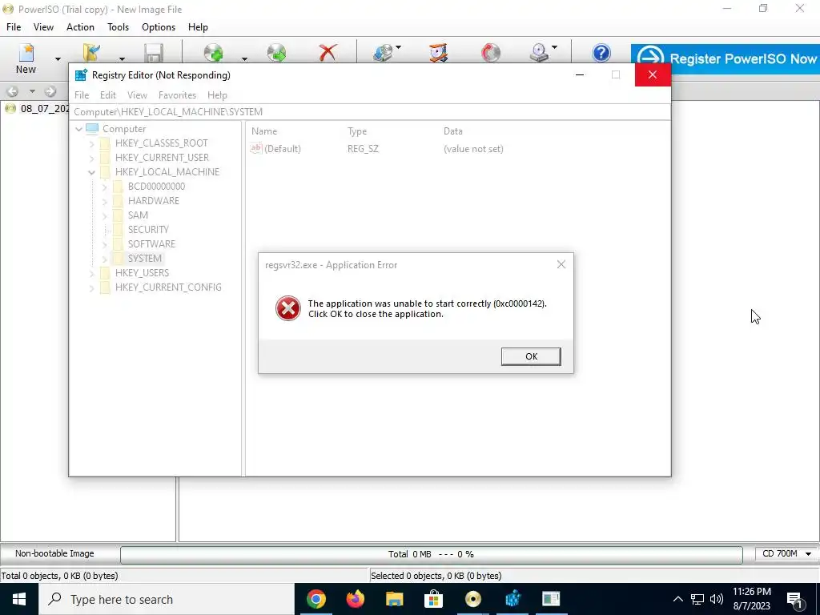
Task: Expand HKEY_CURRENT_CONFIG node
Action: pyautogui.click(x=92, y=287)
